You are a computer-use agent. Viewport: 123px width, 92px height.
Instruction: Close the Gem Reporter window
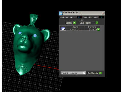(103, 13)
